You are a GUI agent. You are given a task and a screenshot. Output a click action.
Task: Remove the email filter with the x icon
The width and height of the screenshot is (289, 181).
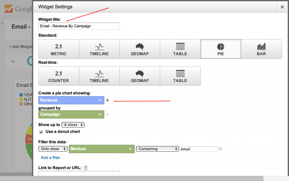[x=220, y=149]
